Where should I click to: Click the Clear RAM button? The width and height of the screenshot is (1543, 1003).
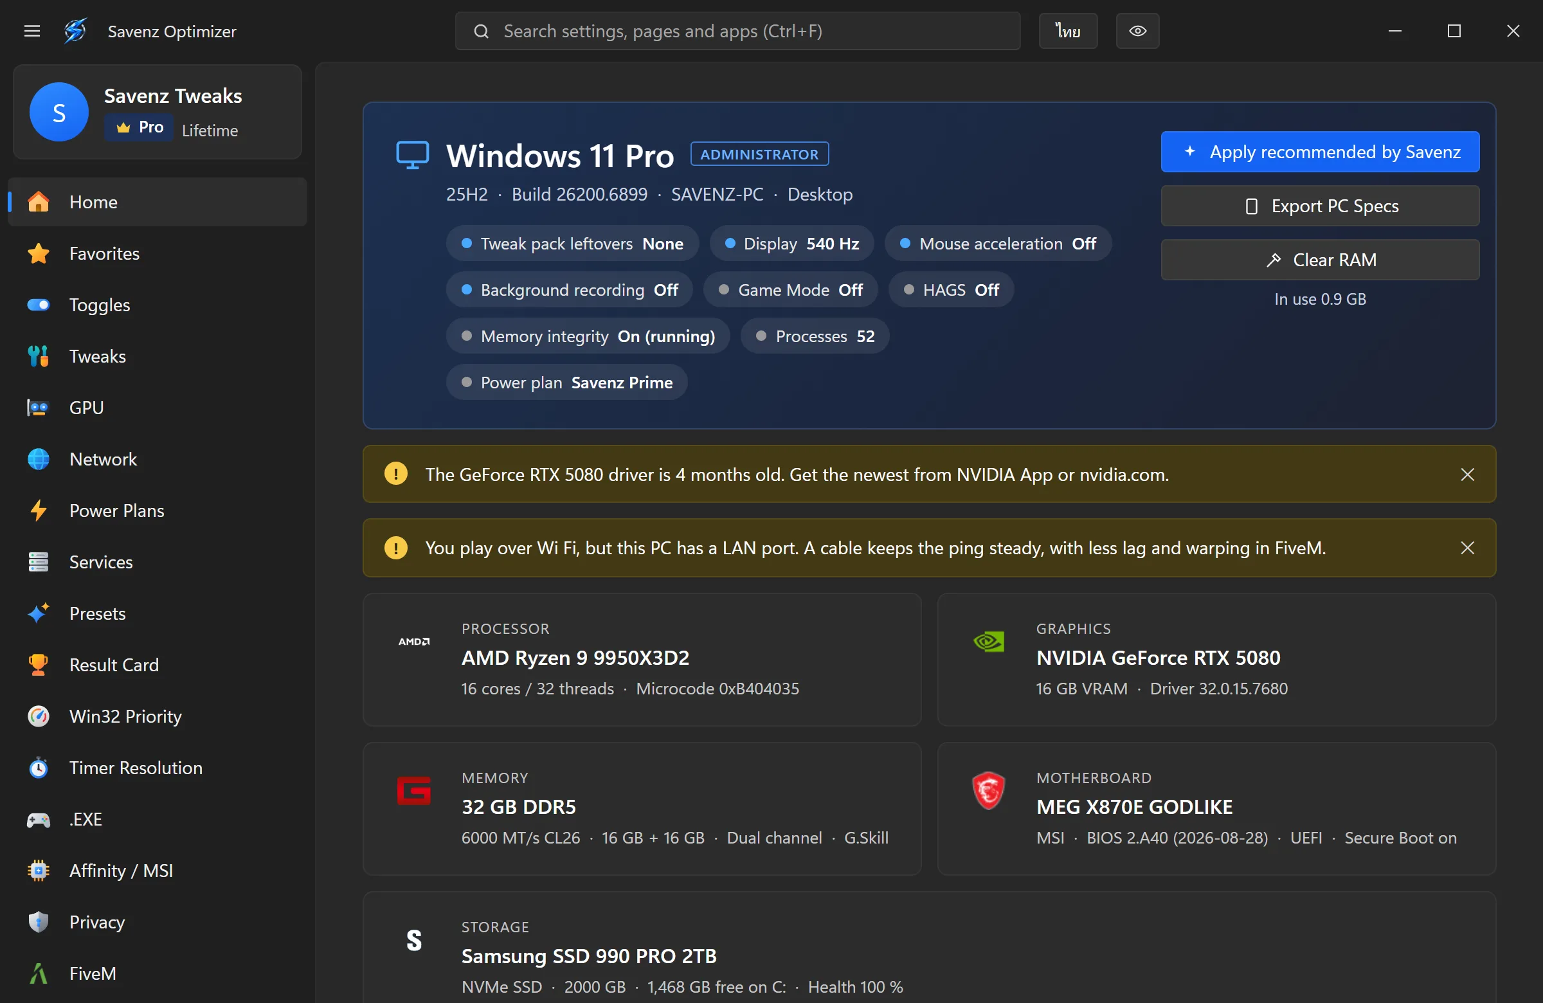coord(1320,260)
